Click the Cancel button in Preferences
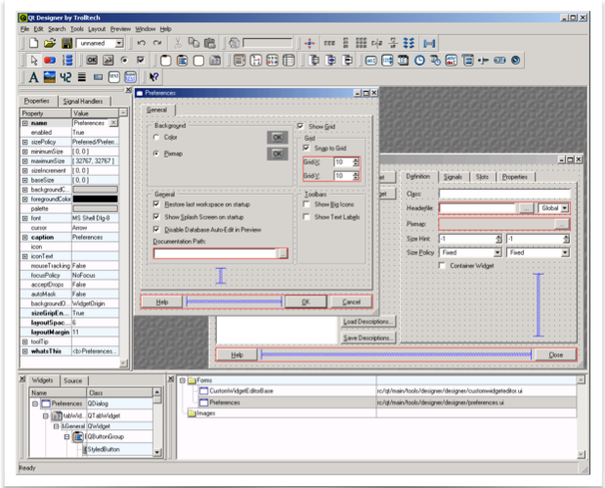 click(x=351, y=302)
